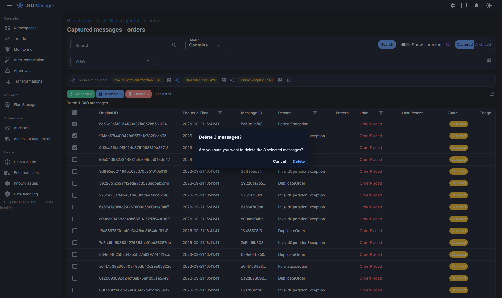Switch to the Archived tab
Viewport: 502px width, 298px height.
click(x=483, y=45)
